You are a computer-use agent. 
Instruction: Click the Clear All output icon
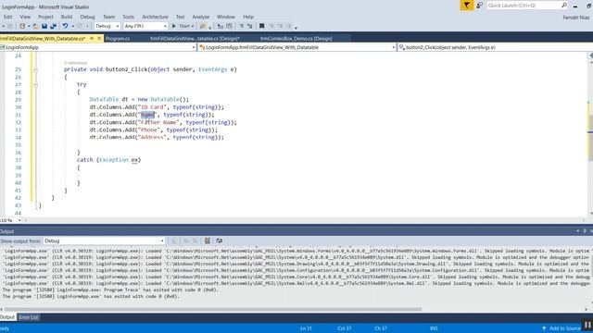point(208,240)
